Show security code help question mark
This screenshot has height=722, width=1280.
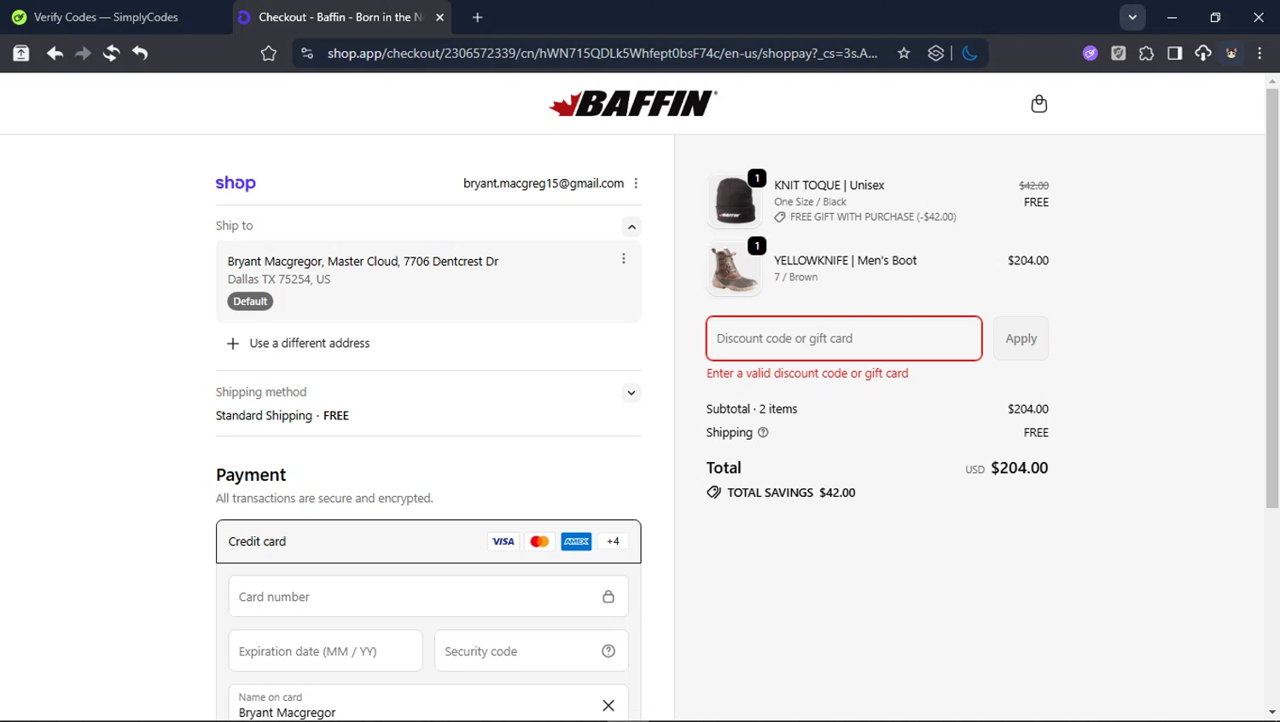coord(608,651)
